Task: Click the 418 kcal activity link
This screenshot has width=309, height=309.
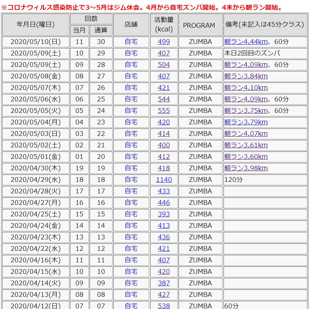Action: [164, 168]
